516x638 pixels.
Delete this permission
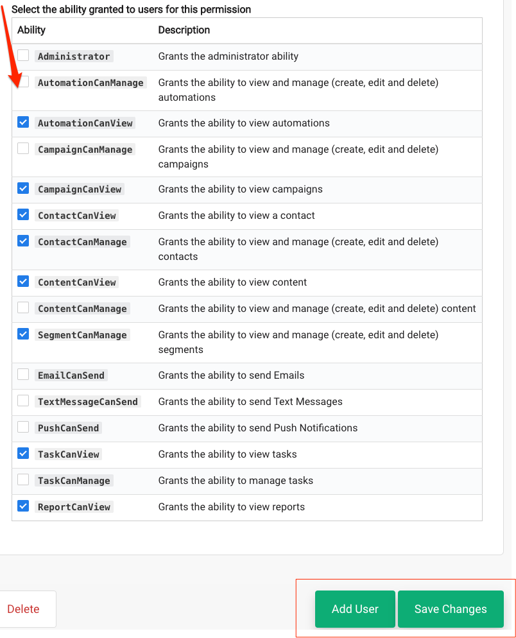[x=25, y=608]
